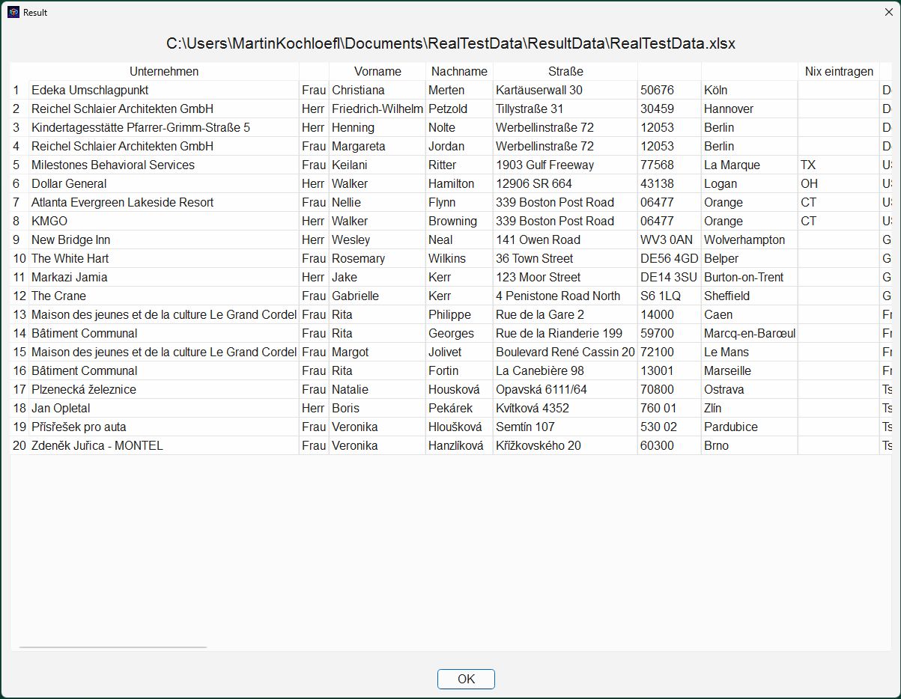This screenshot has height=699, width=901.
Task: Click the Nix eintragen column header
Action: click(839, 72)
